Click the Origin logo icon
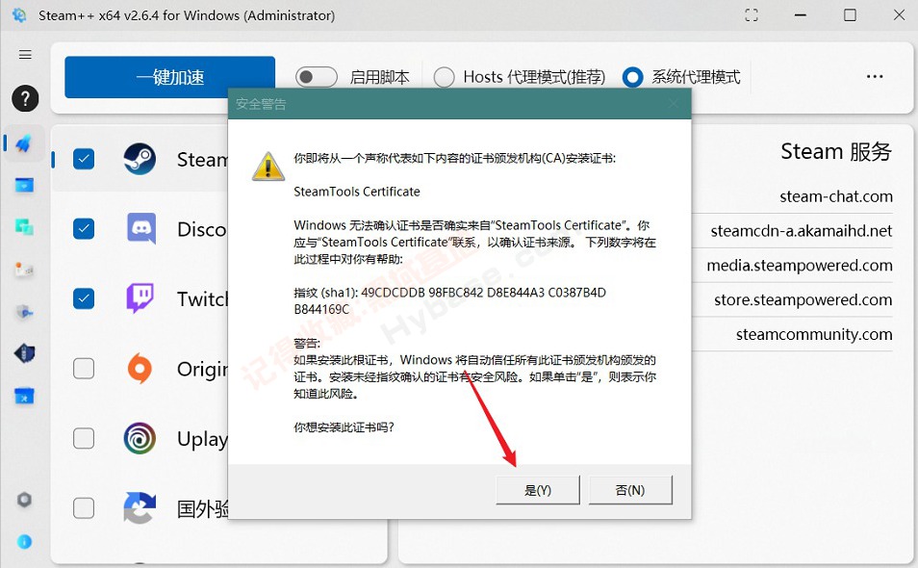The image size is (918, 568). click(x=140, y=369)
